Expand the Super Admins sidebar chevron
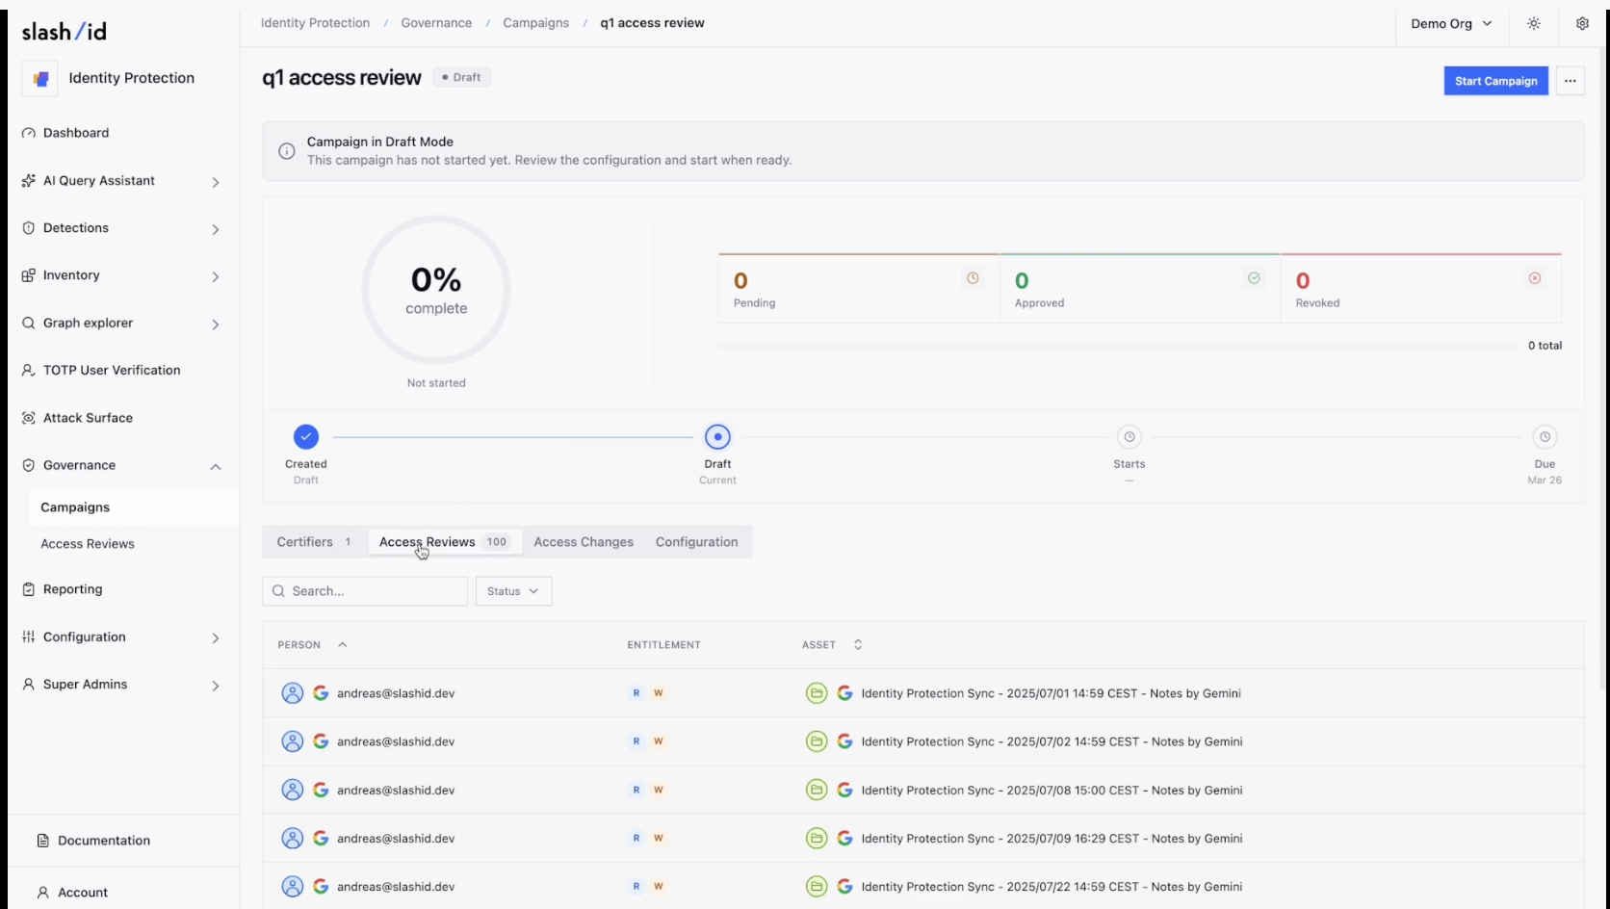 215,686
